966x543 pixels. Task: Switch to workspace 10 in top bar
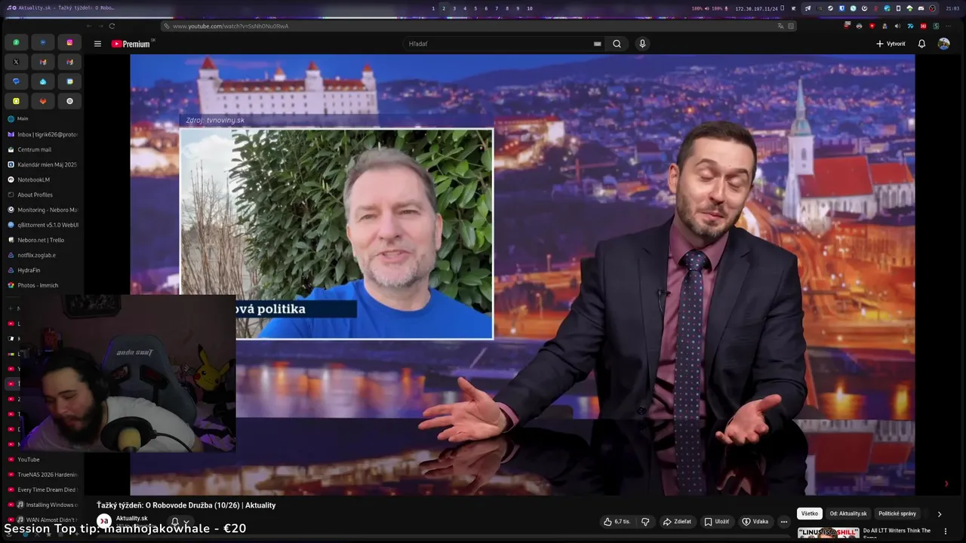point(530,8)
